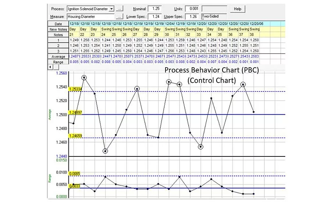Click the circled average point for sample 30
Image resolution: width=331 pixels, height=202 pixels.
tap(169, 82)
